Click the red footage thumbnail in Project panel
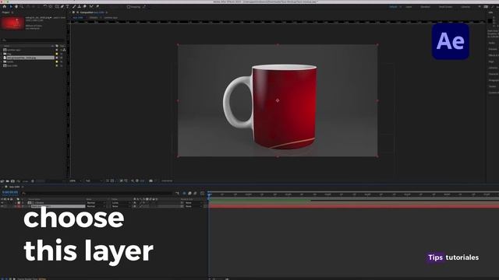499x280 pixels. (12, 23)
